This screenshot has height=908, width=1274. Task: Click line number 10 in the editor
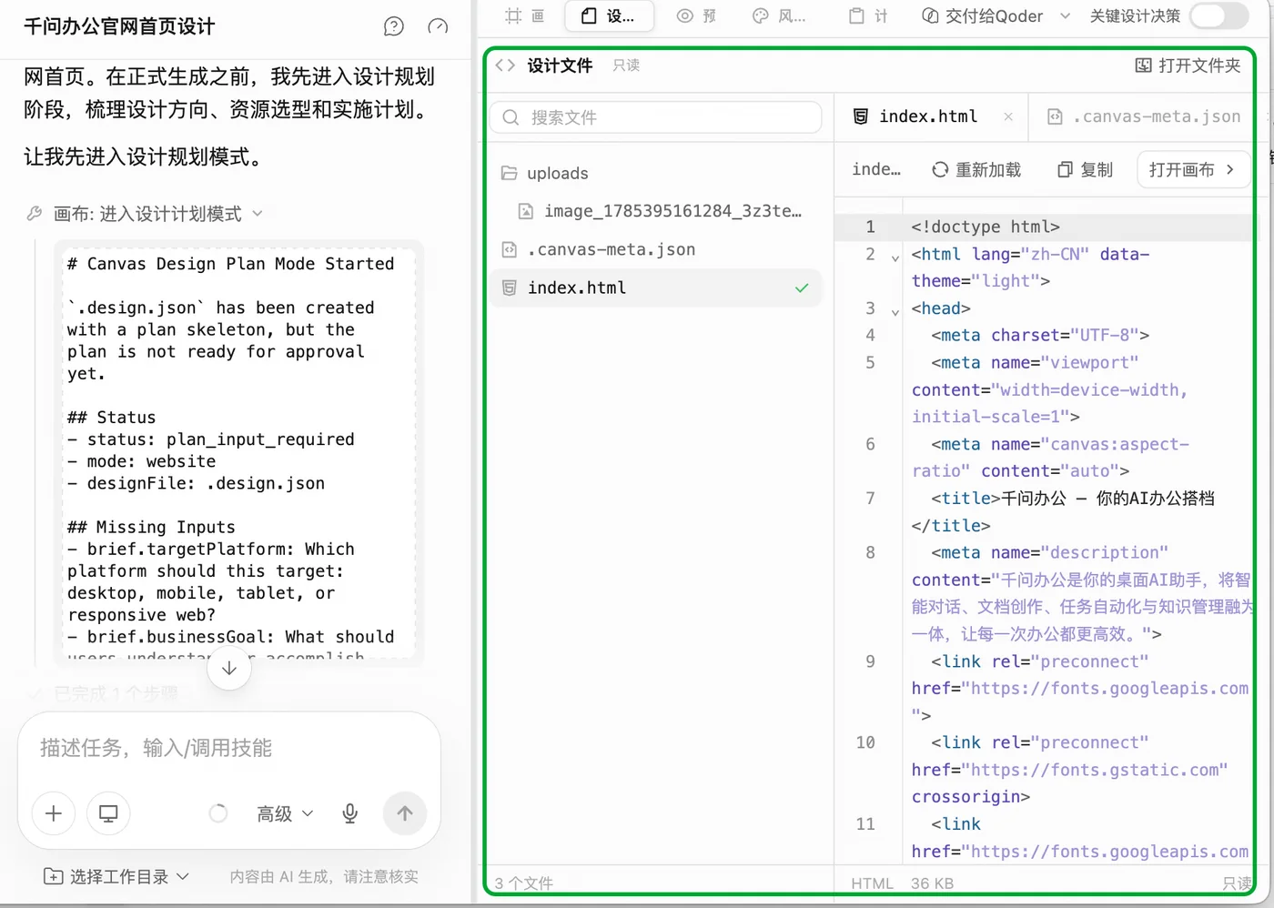pyautogui.click(x=865, y=742)
